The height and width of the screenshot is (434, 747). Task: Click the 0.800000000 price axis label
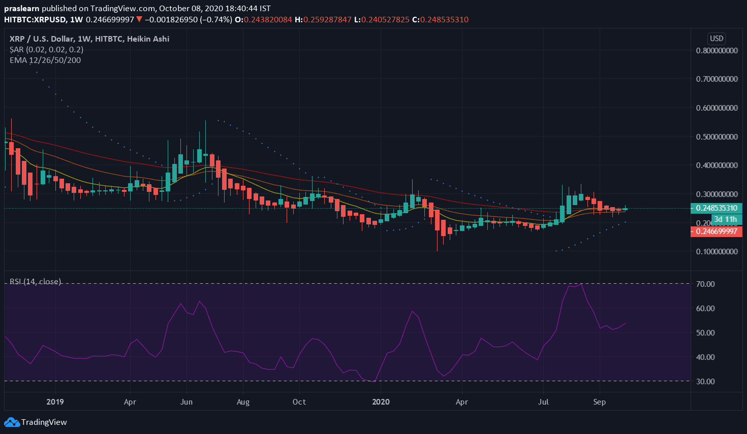coord(717,50)
